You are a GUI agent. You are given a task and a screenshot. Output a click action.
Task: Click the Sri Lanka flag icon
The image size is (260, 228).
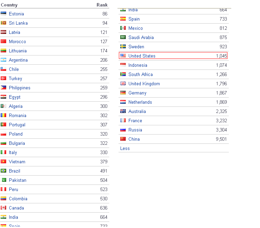(3, 23)
